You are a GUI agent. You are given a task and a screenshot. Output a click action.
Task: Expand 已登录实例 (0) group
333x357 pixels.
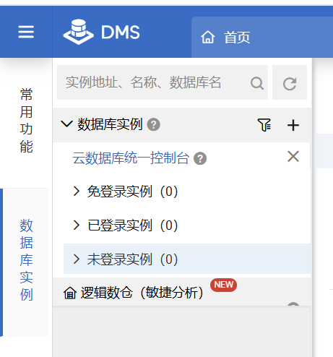[x=76, y=225]
